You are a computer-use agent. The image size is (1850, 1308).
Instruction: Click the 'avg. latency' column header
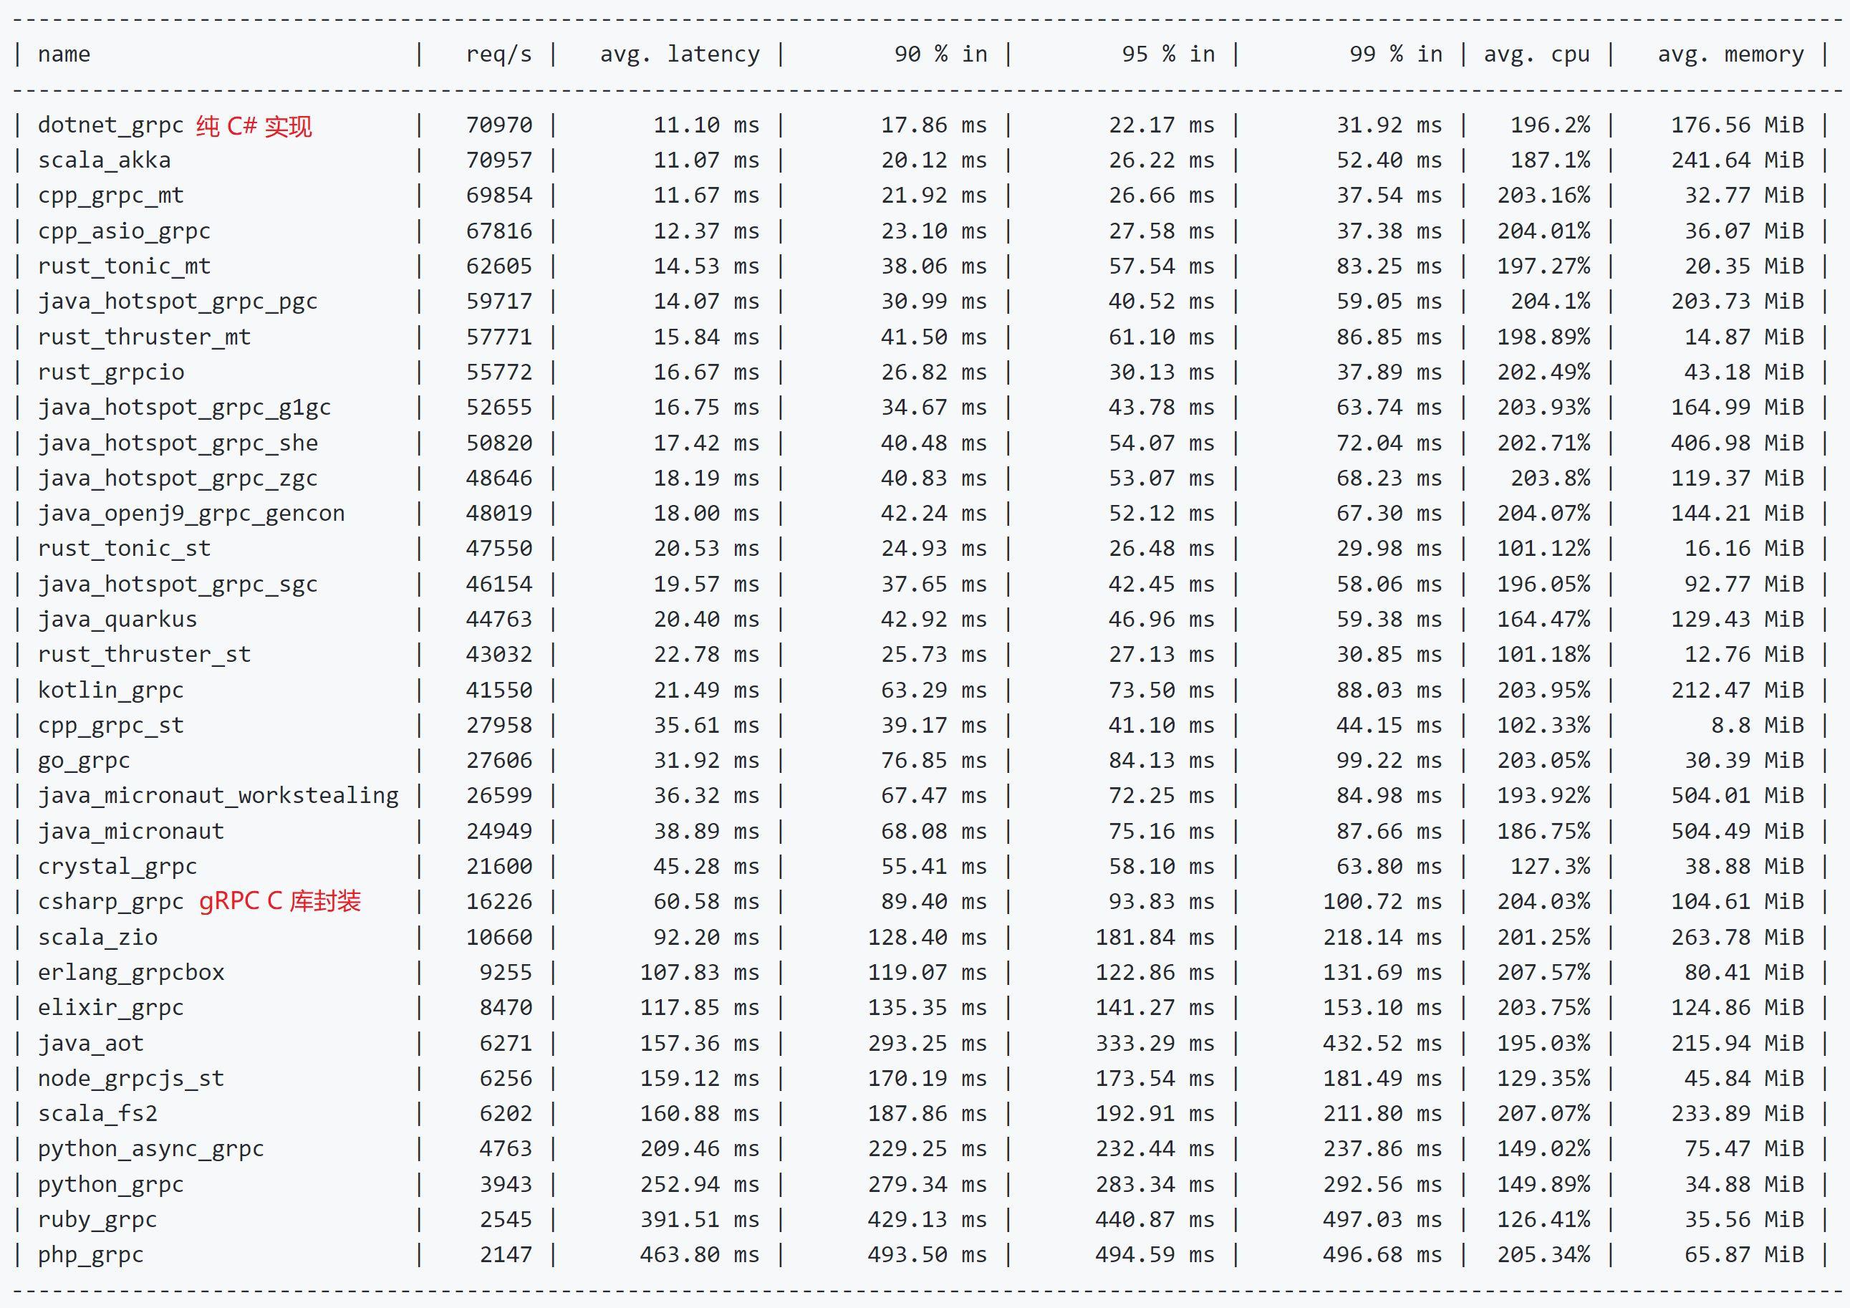tap(679, 55)
